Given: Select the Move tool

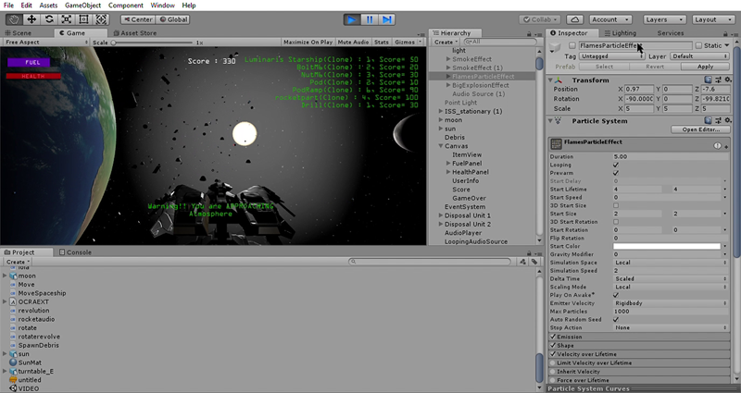Looking at the screenshot, I should (x=31, y=18).
